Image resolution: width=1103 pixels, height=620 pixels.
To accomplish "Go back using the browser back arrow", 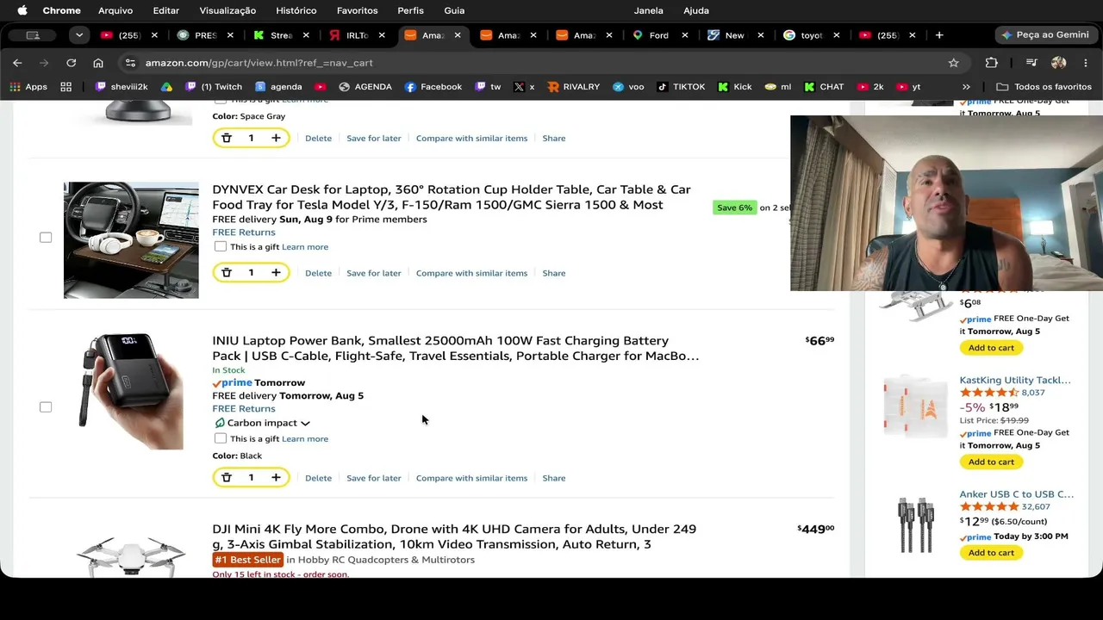I will pos(17,63).
